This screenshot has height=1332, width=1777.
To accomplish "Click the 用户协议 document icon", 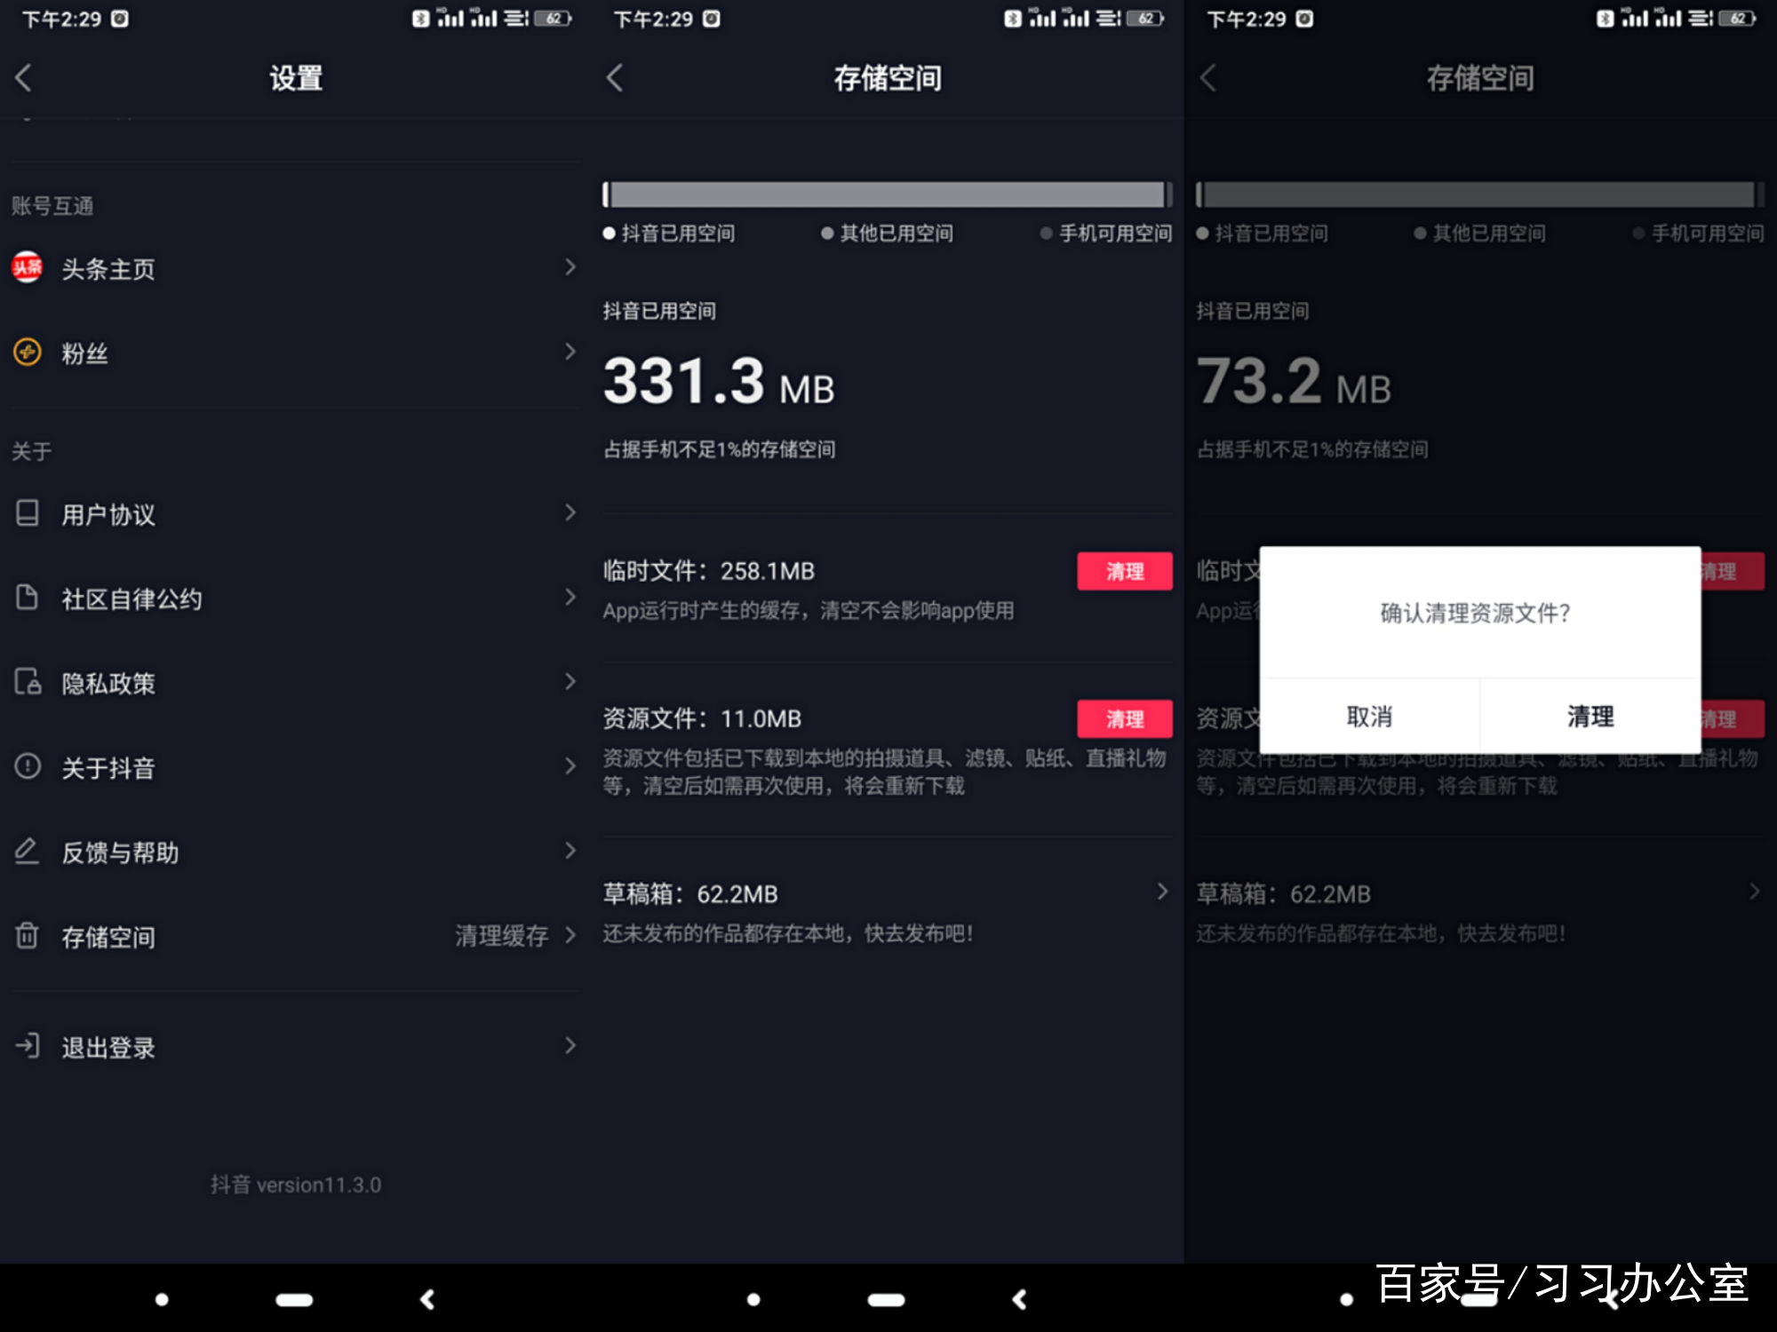I will pyautogui.click(x=27, y=513).
